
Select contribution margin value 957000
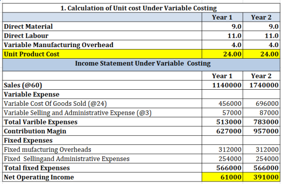[261, 131]
